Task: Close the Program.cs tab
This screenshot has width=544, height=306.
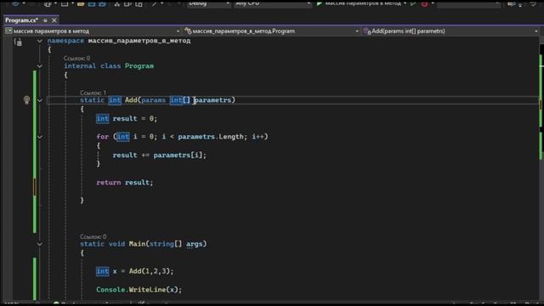Action: point(54,20)
